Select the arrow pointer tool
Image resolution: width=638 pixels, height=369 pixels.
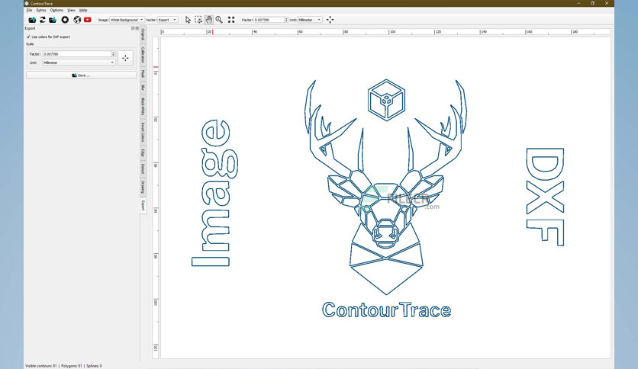[188, 20]
